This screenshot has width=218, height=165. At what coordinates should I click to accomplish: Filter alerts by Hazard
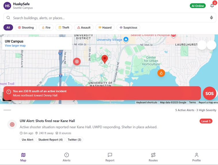pos(105,28)
